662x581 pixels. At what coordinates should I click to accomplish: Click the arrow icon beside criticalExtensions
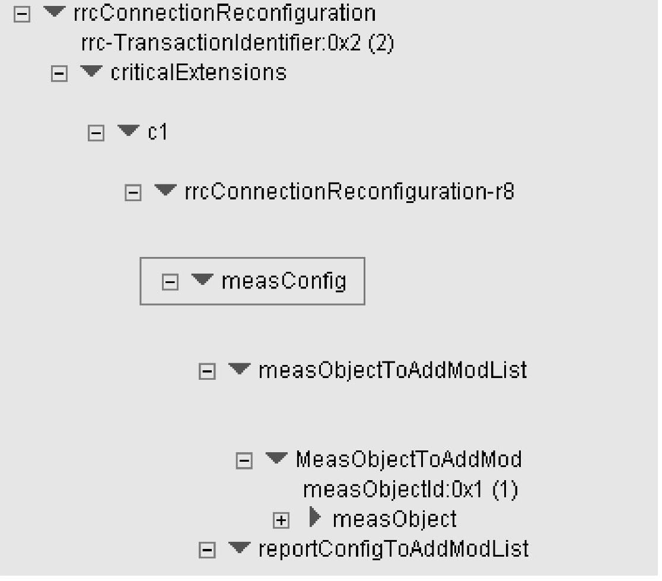[91, 72]
